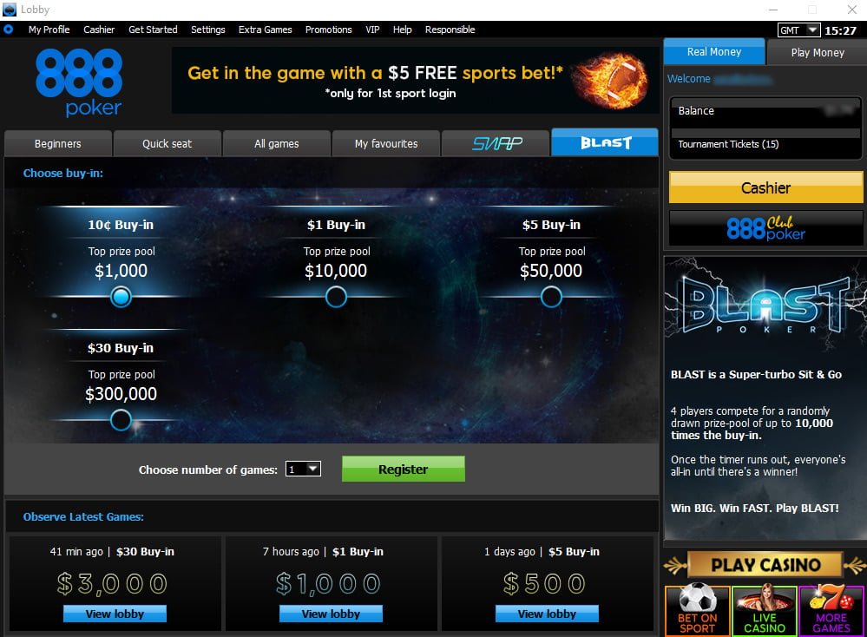Switch to the SNAP tab

496,144
